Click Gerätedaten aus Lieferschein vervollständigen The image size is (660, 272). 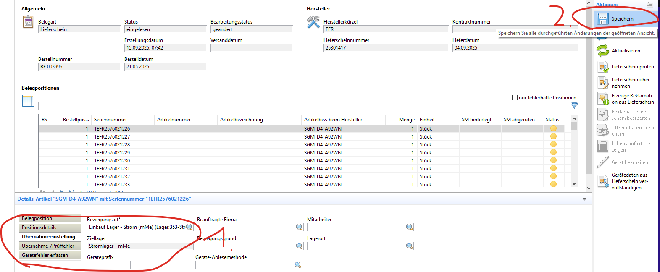point(629,181)
